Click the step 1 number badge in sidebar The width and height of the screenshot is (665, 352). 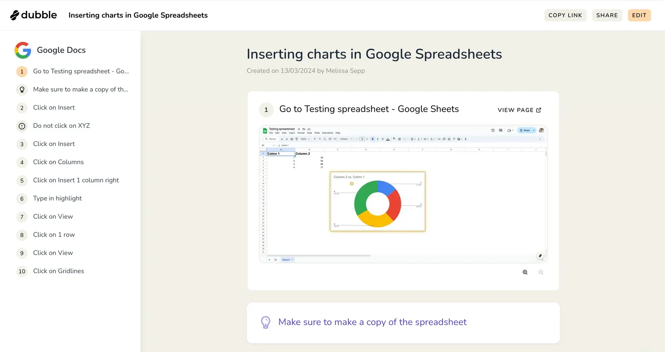pyautogui.click(x=22, y=71)
